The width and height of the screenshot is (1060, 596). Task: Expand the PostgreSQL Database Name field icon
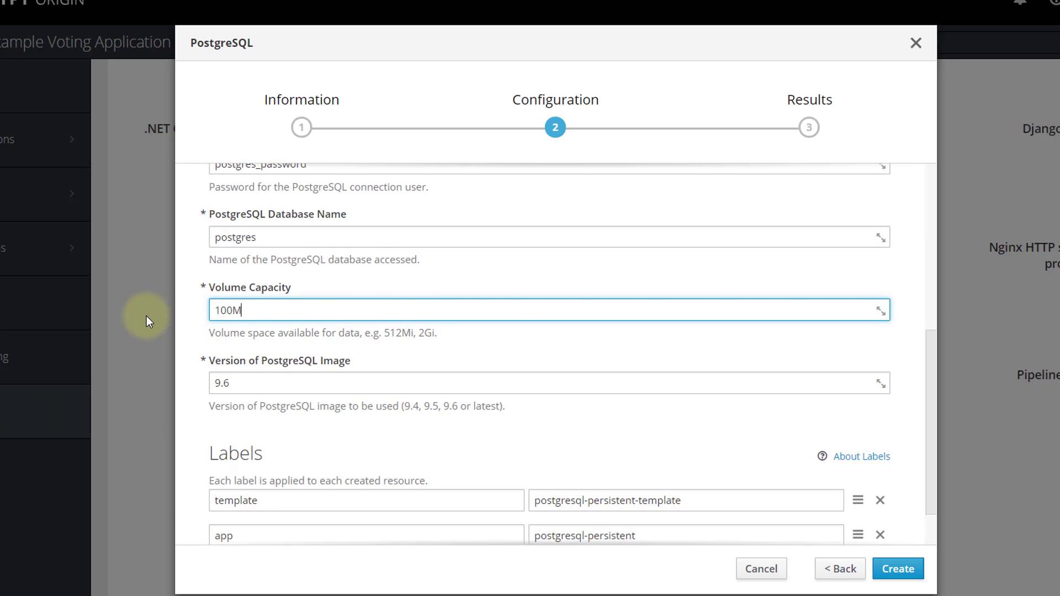881,238
